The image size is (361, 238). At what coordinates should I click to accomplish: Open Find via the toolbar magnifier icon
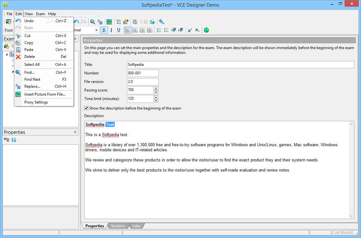coord(92,22)
